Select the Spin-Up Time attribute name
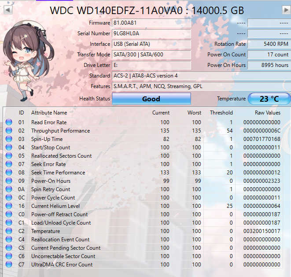The width and height of the screenshot is (291, 277). [x=47, y=139]
